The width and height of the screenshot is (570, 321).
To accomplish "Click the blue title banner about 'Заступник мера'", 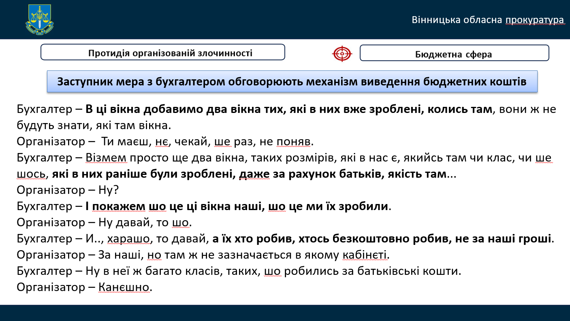I will point(292,82).
